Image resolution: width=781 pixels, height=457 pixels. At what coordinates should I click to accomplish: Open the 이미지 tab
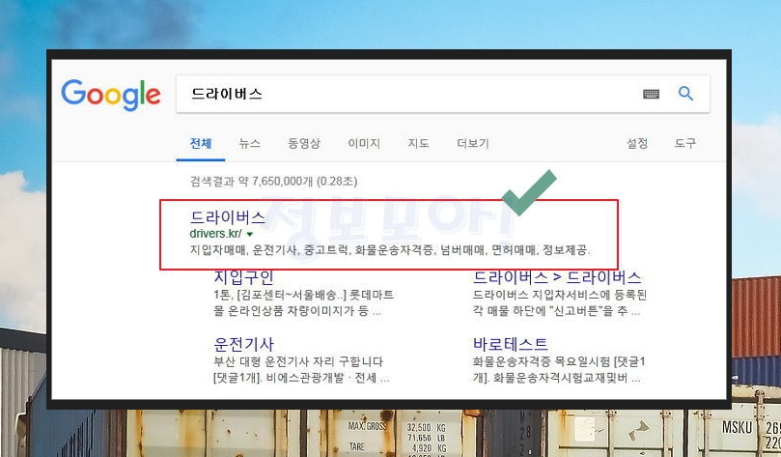click(x=364, y=144)
